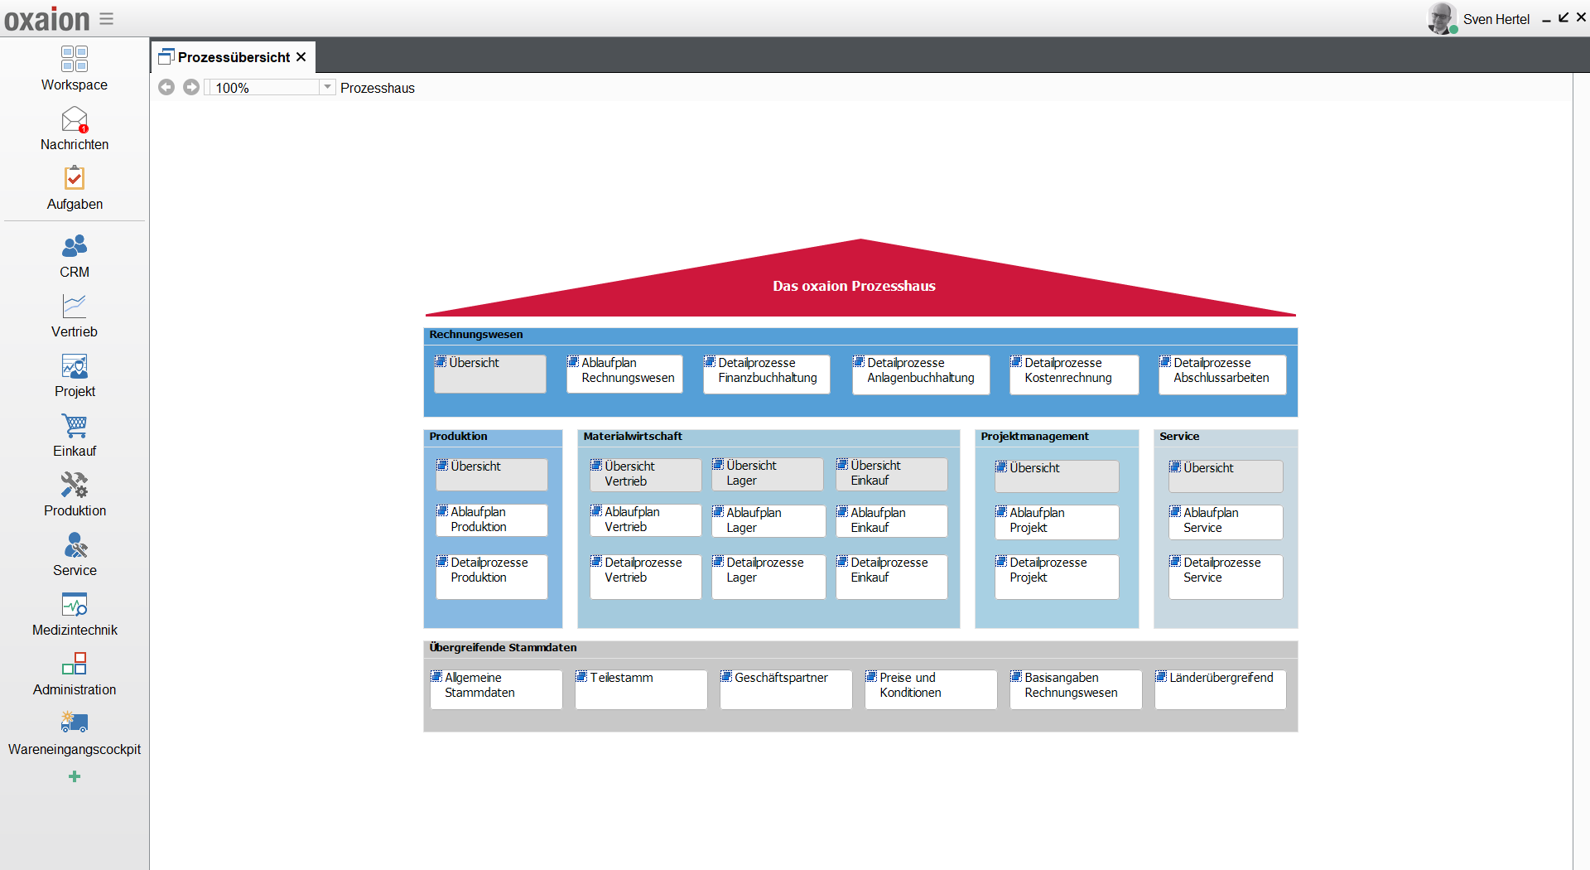The width and height of the screenshot is (1590, 870).
Task: Open Übersicht box in Produktion section
Action: click(492, 475)
